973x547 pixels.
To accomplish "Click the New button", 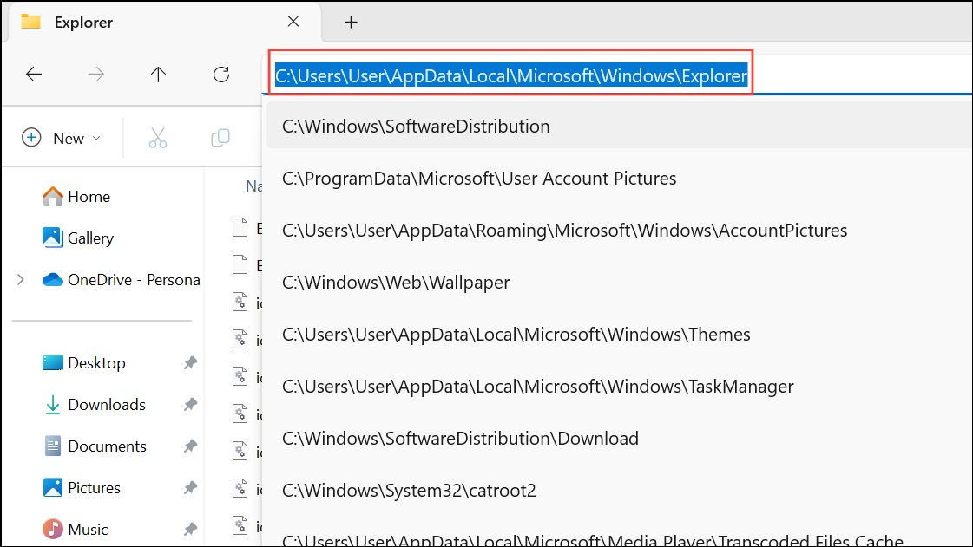I will [56, 137].
